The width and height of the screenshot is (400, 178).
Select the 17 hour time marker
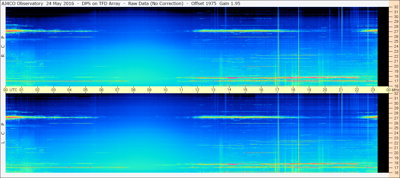click(277, 90)
